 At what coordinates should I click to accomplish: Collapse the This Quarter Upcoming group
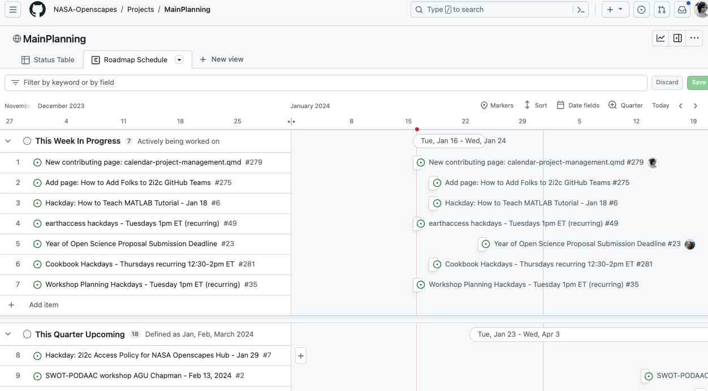(8, 334)
